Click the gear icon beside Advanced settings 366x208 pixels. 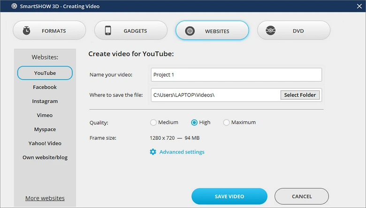point(153,152)
